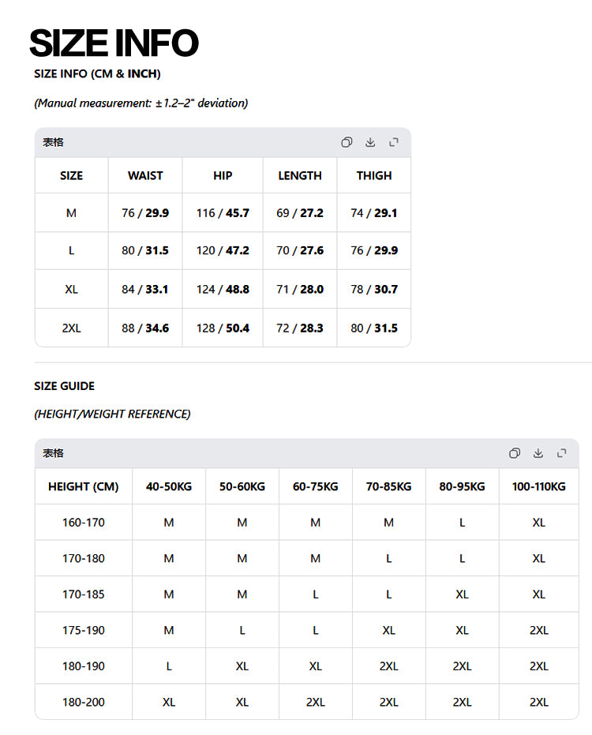Select the 180-200 height row label

point(84,702)
